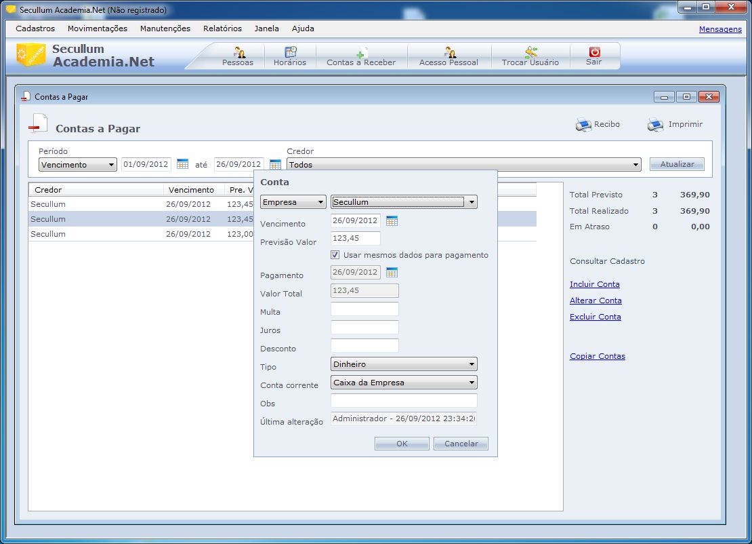Click the period start date field 01/09/2012
The width and height of the screenshot is (752, 544).
(146, 164)
